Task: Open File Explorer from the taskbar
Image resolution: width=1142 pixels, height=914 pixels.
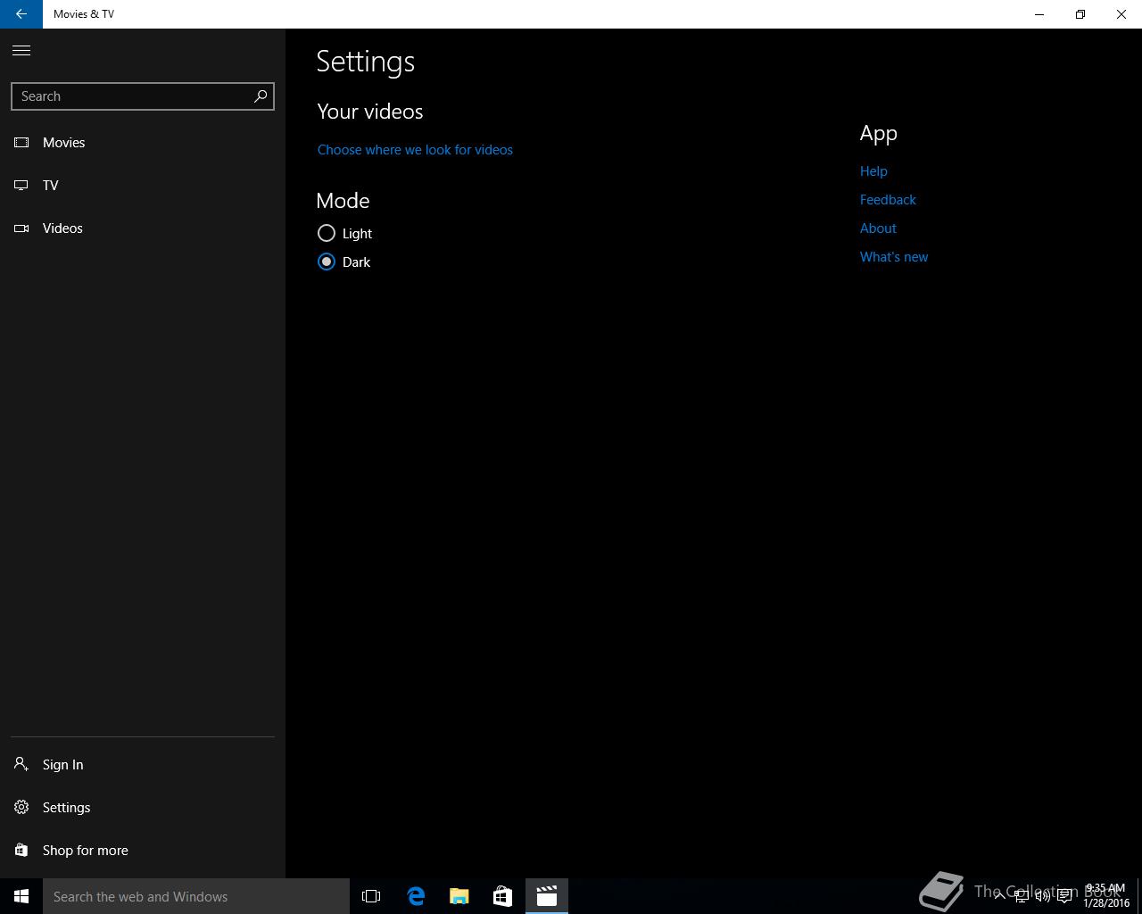Action: pos(459,896)
